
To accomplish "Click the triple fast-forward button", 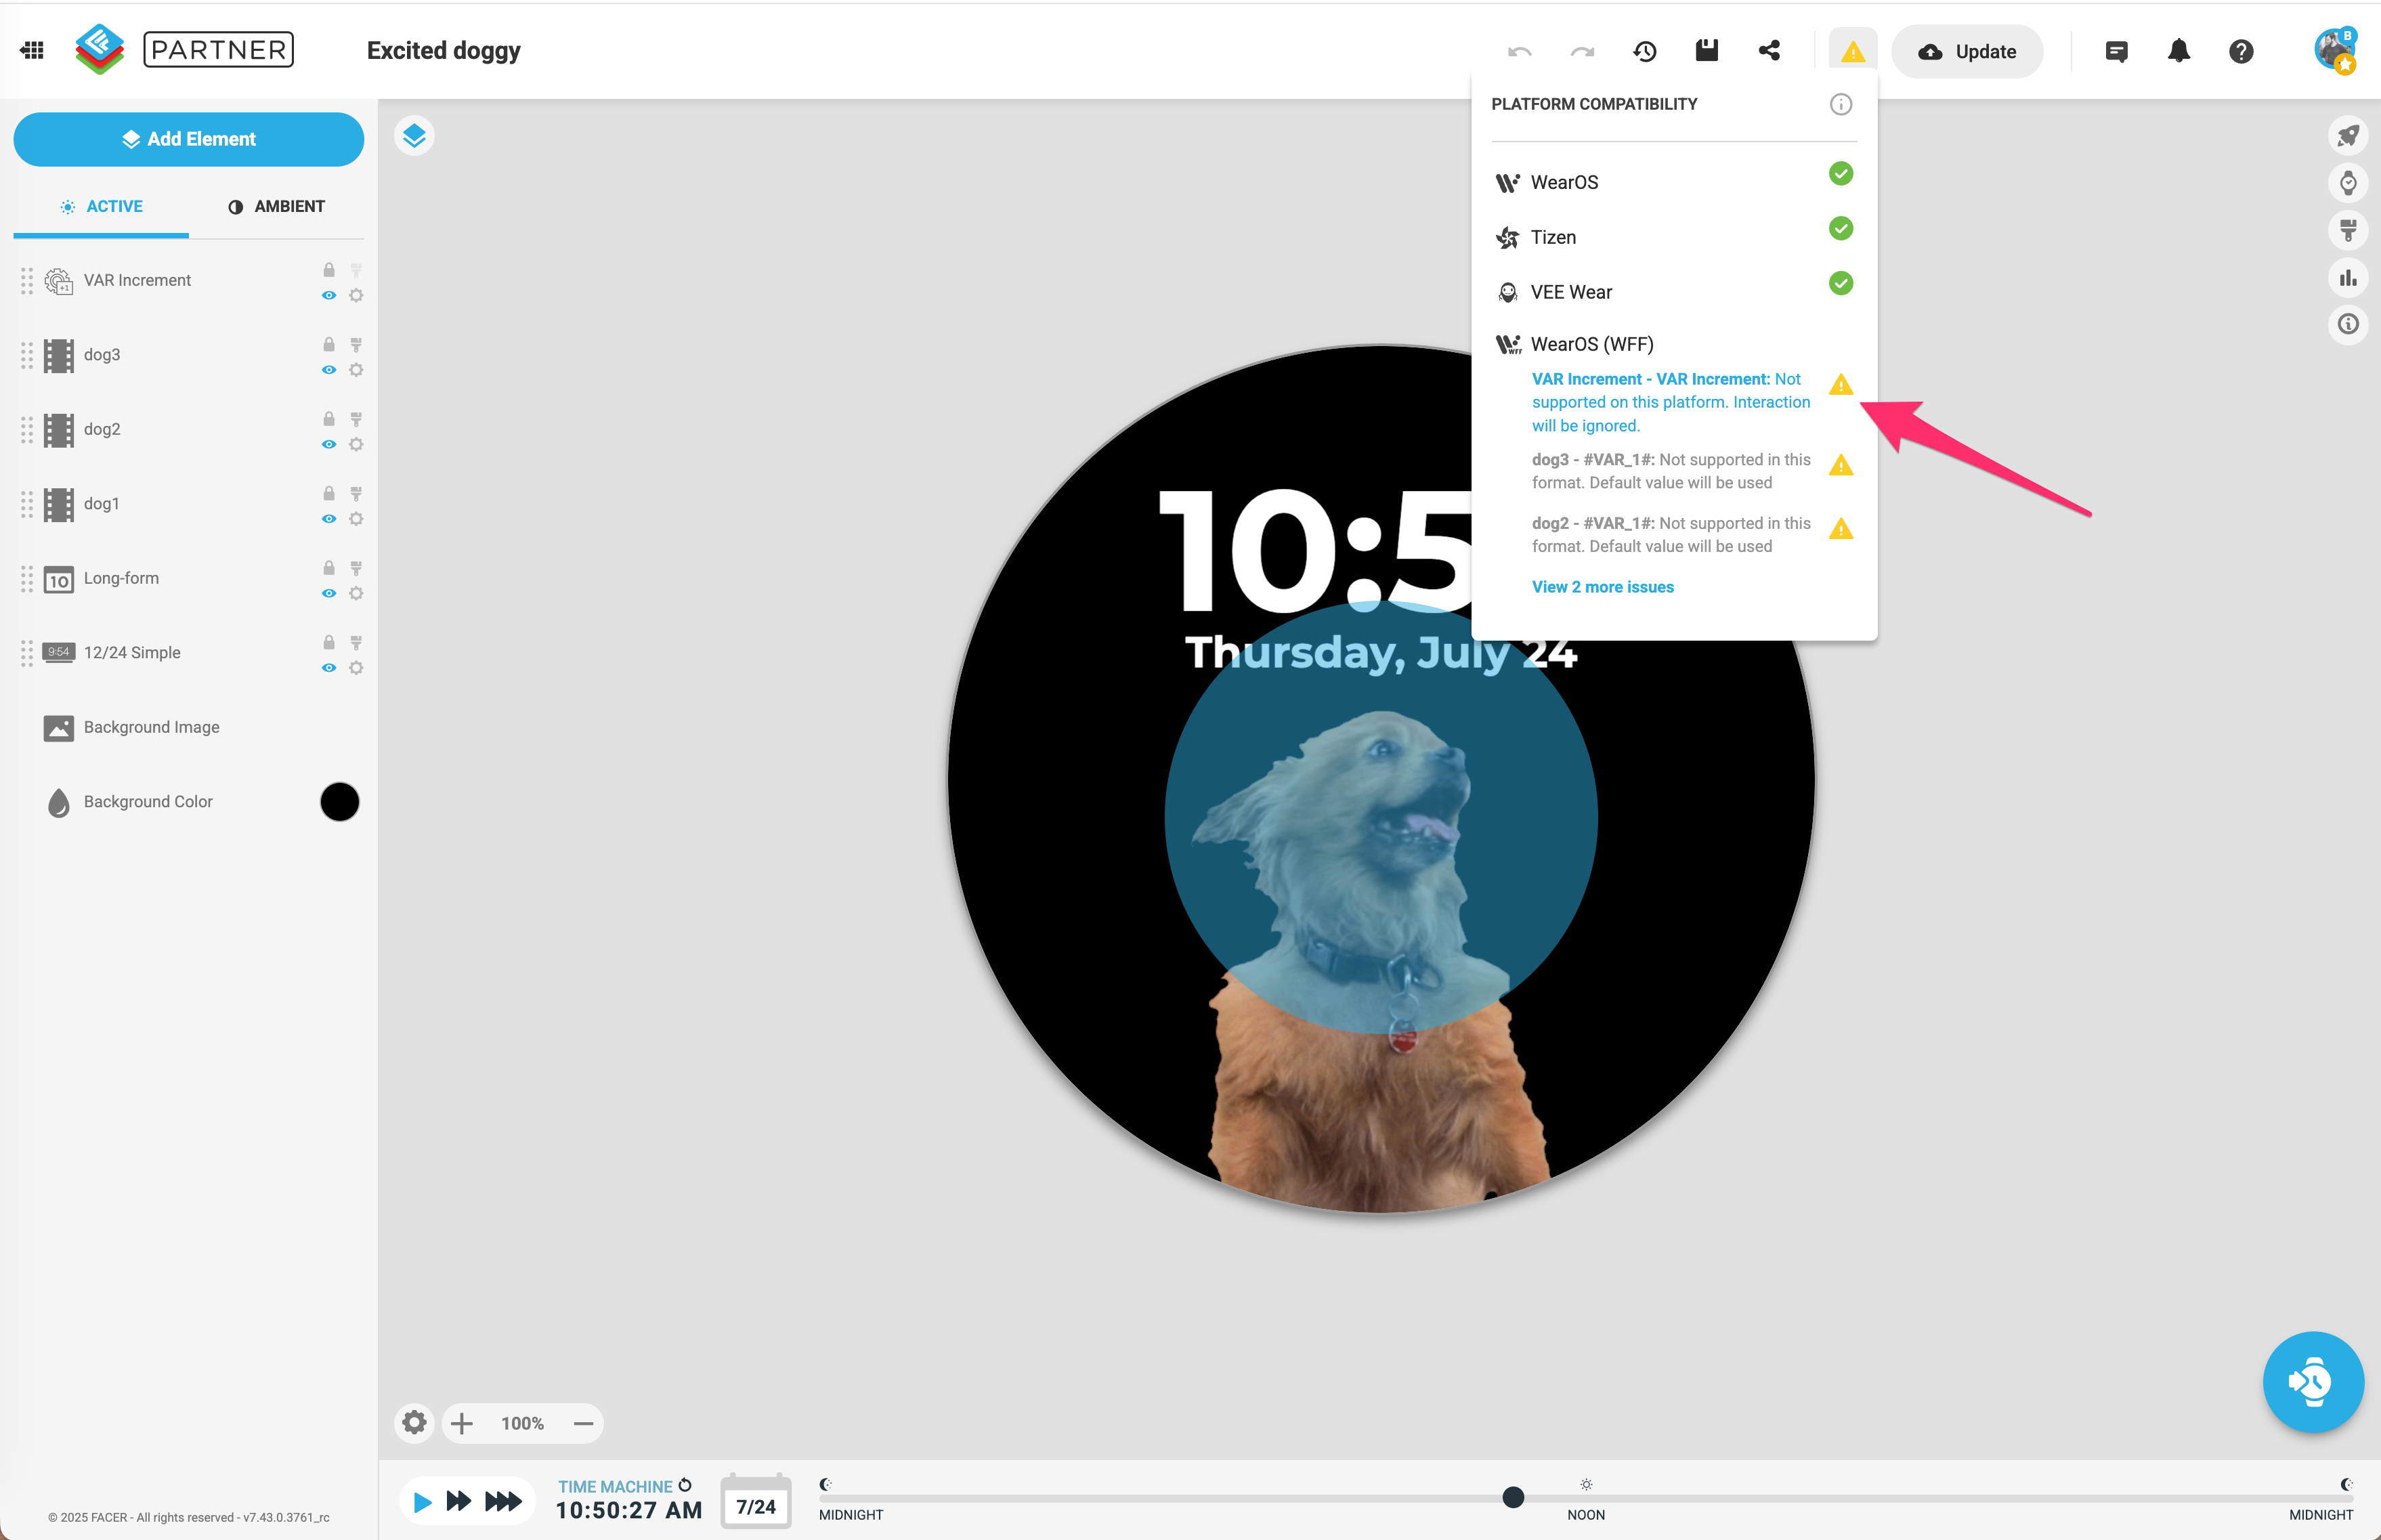I will tap(503, 1500).
